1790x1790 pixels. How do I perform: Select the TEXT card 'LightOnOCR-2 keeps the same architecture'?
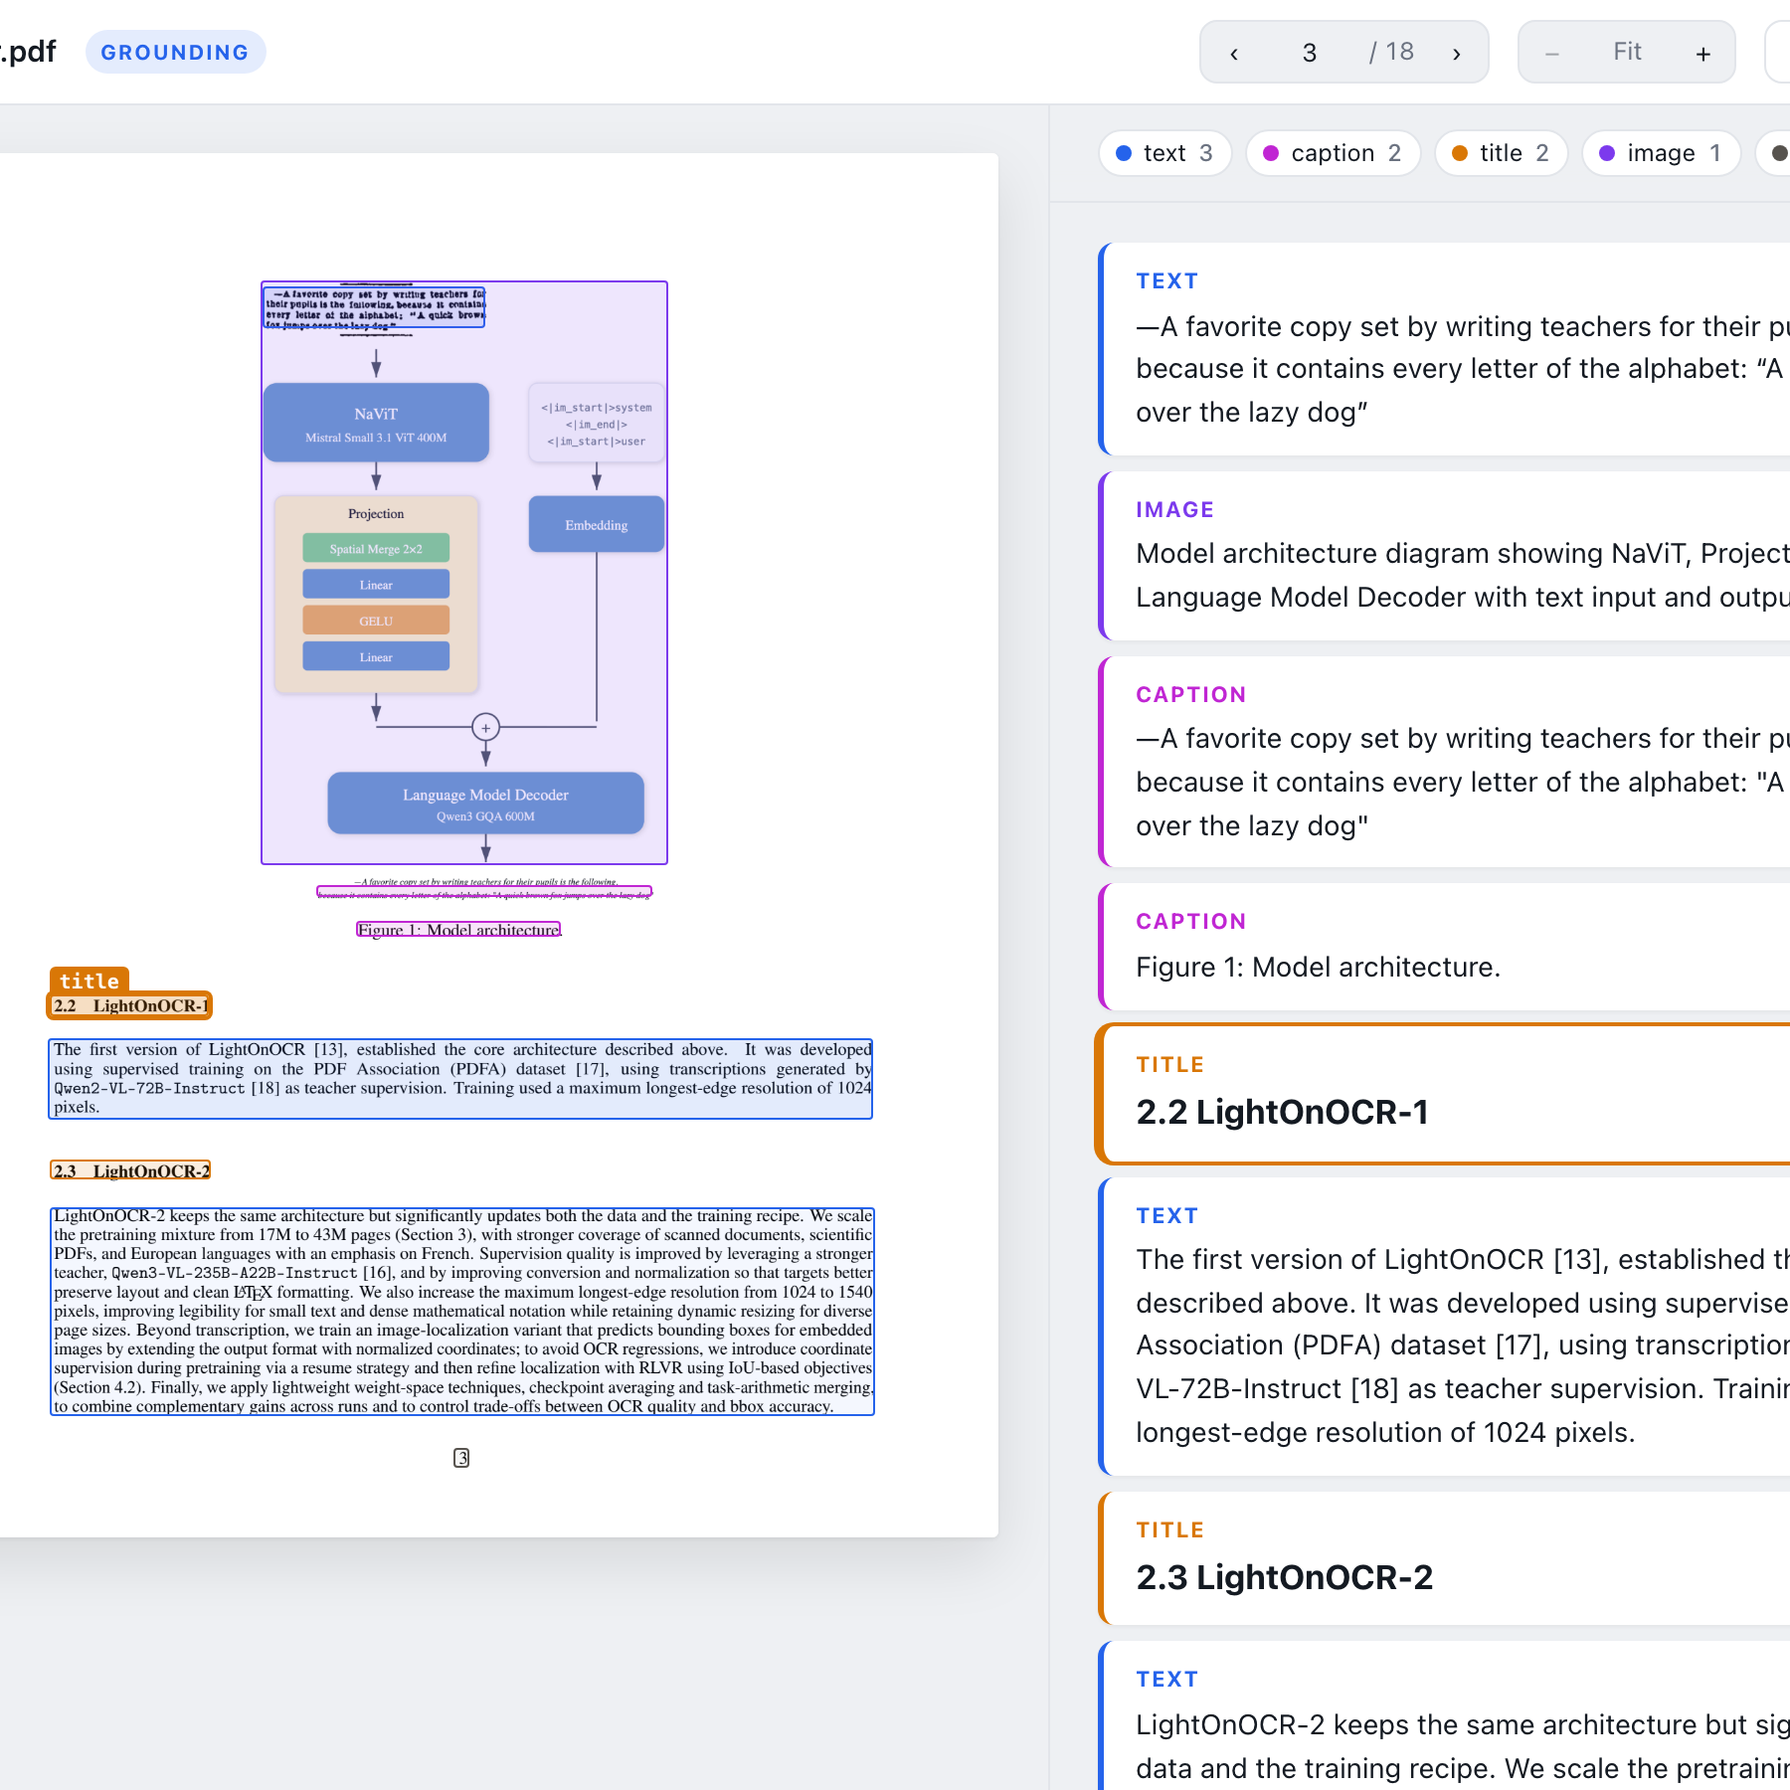click(1444, 1715)
